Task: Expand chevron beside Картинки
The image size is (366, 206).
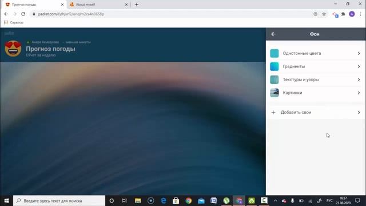Action: 359,93
